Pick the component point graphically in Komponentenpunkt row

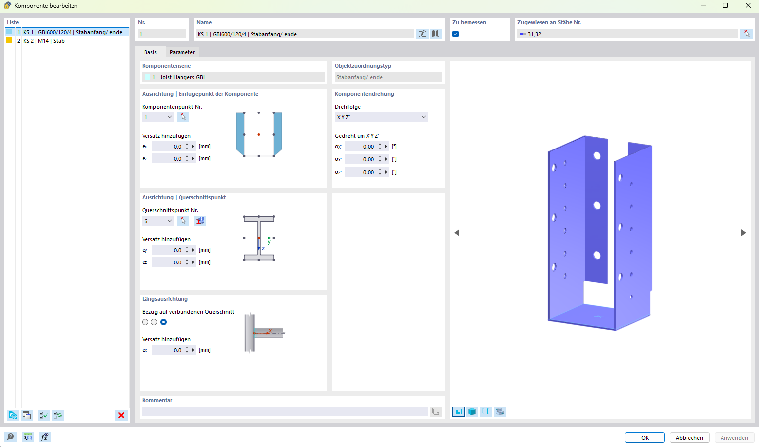click(183, 117)
